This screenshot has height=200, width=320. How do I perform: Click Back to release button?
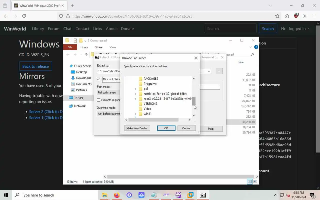click(35, 66)
